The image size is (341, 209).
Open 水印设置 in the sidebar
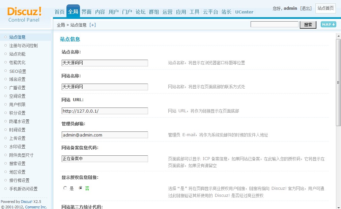(17, 147)
